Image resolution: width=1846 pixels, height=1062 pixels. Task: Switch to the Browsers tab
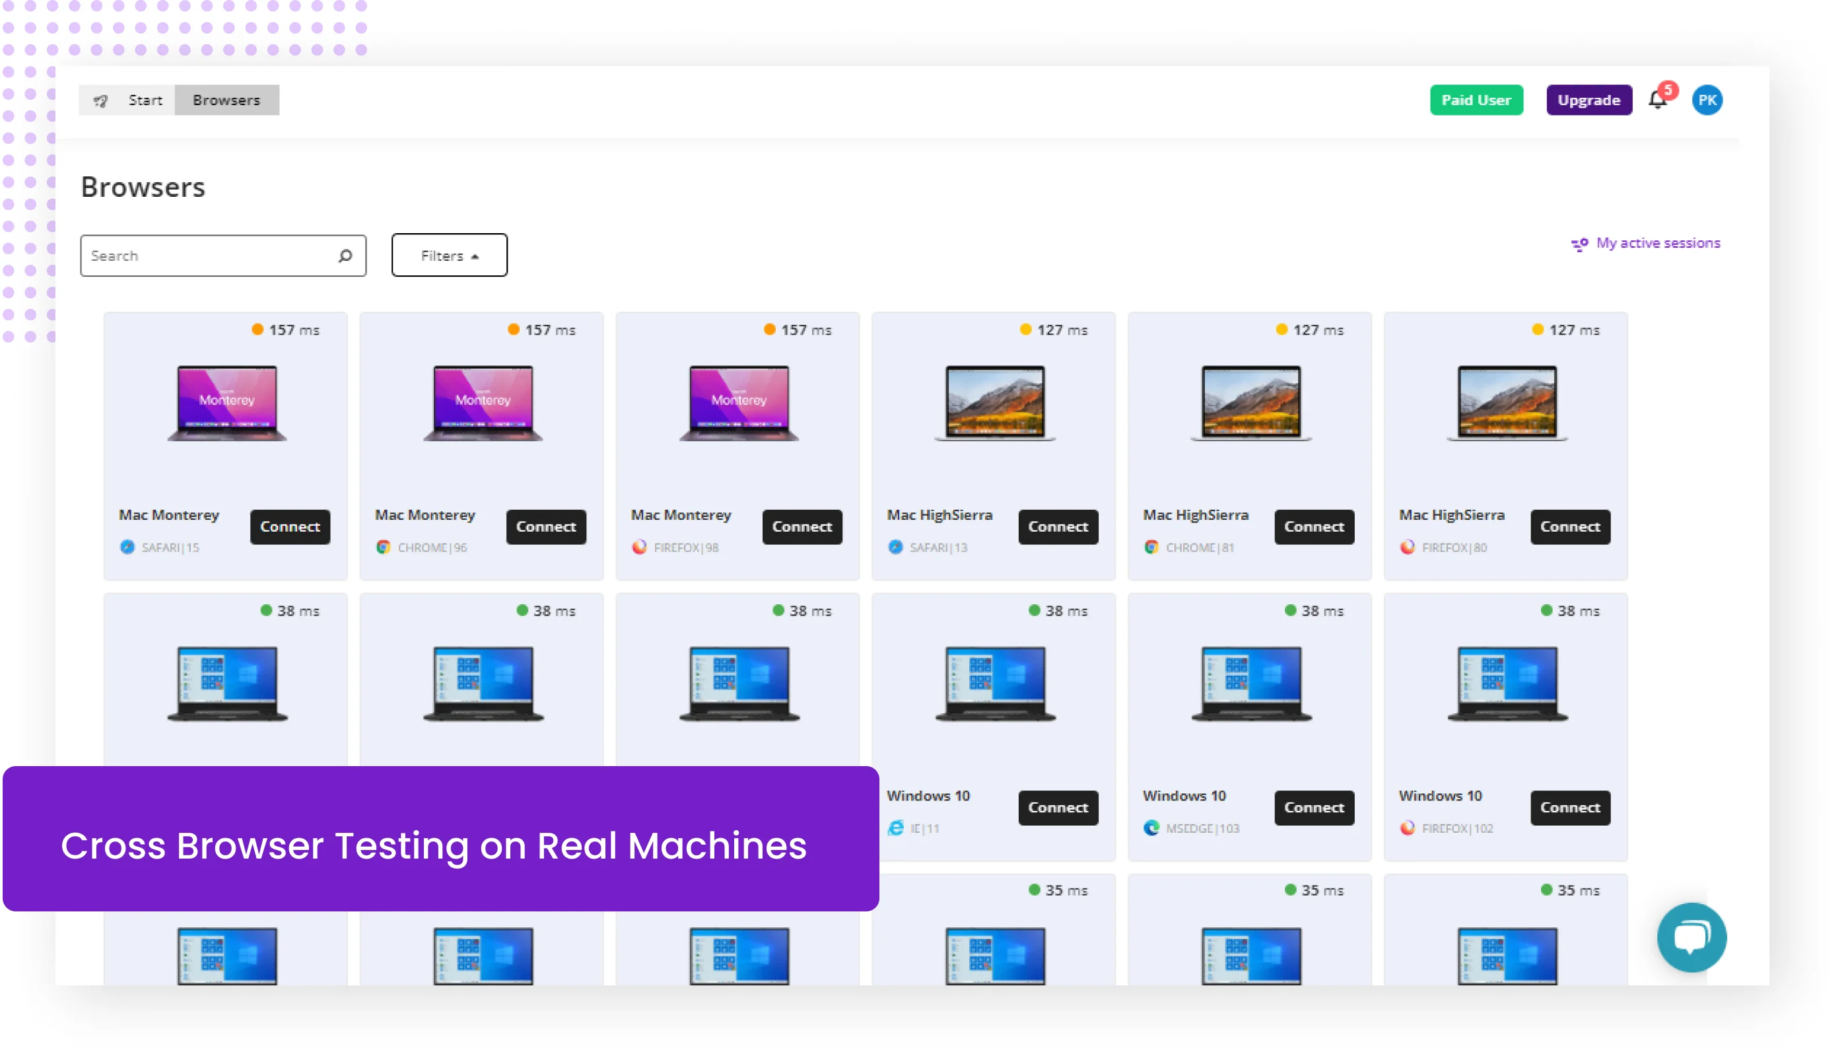point(226,100)
